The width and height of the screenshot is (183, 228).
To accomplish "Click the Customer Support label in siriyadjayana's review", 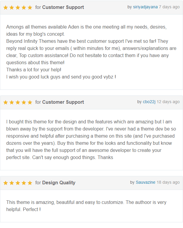I will [63, 7].
